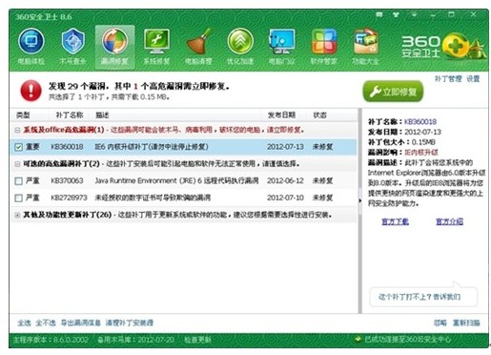
Task: Click the feedback message icon in title bar
Action: pos(379,14)
